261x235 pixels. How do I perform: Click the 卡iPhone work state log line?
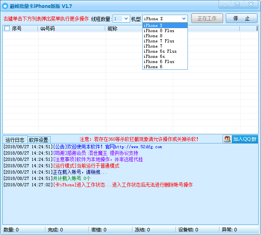(x=98, y=185)
